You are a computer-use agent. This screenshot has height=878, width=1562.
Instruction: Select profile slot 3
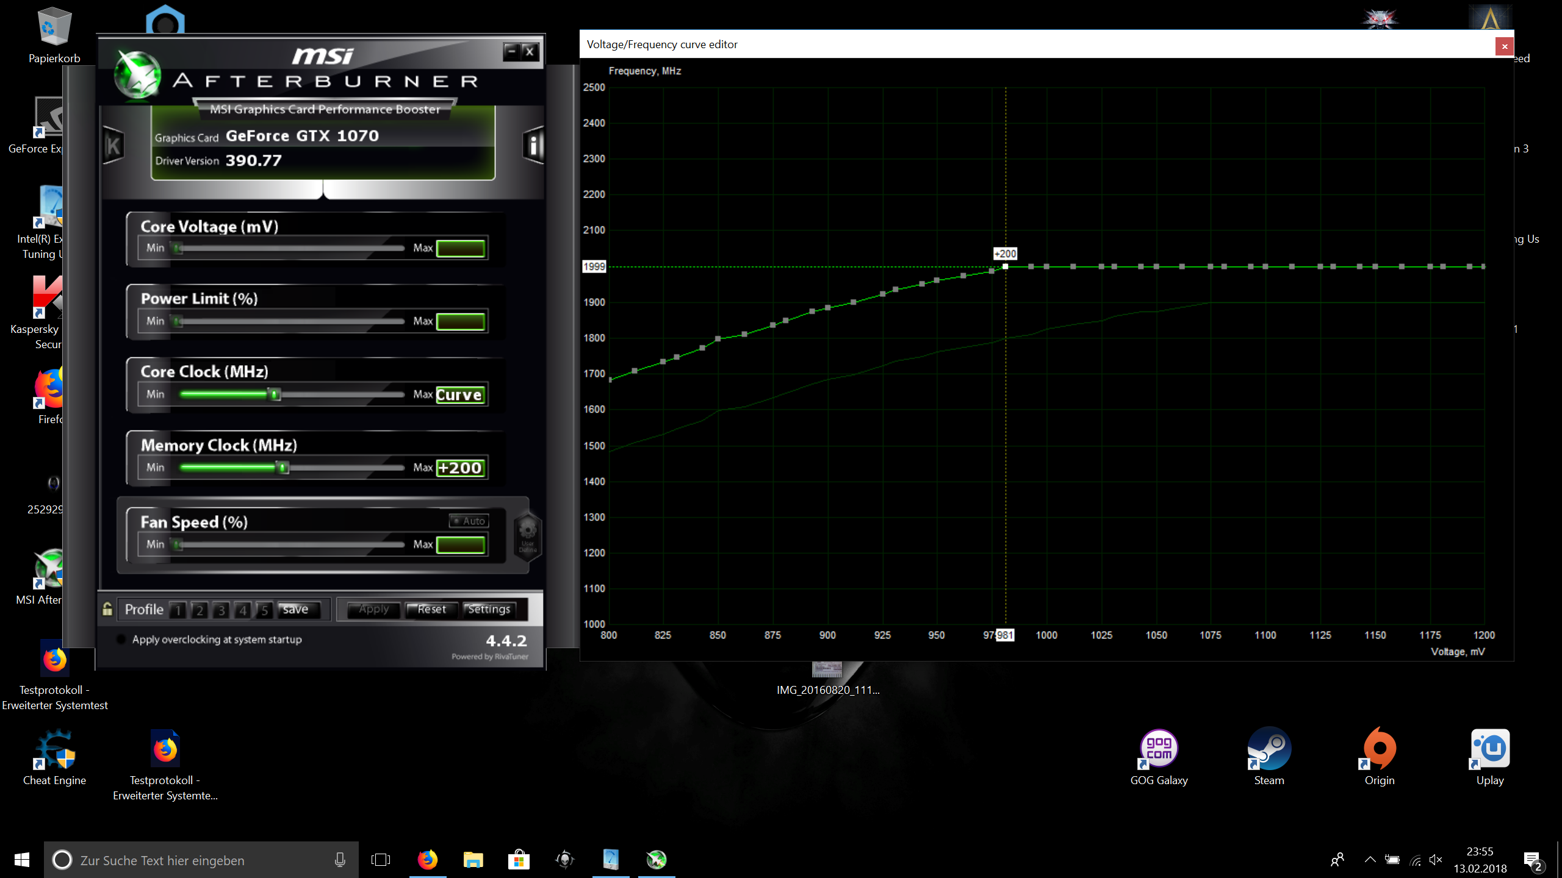pos(221,609)
